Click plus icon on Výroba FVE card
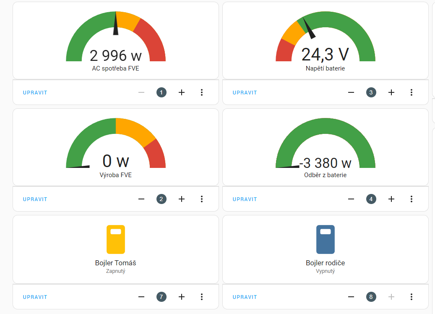Viewport: 435px width, 314px height. [x=182, y=199]
